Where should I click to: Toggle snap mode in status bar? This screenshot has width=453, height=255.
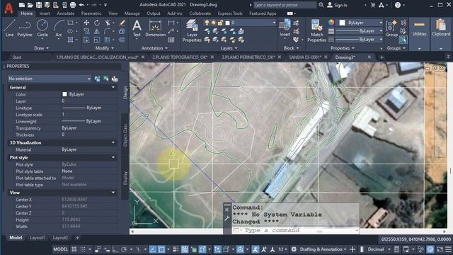click(x=83, y=249)
